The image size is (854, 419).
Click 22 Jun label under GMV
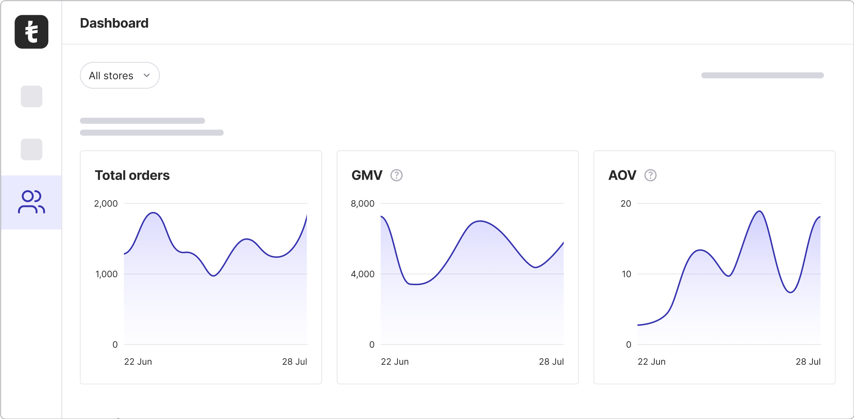[x=395, y=362]
